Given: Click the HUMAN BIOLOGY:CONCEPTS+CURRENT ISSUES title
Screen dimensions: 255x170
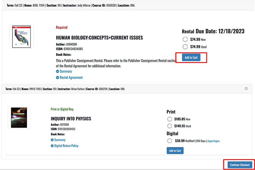Looking at the screenshot, I should (x=99, y=37).
